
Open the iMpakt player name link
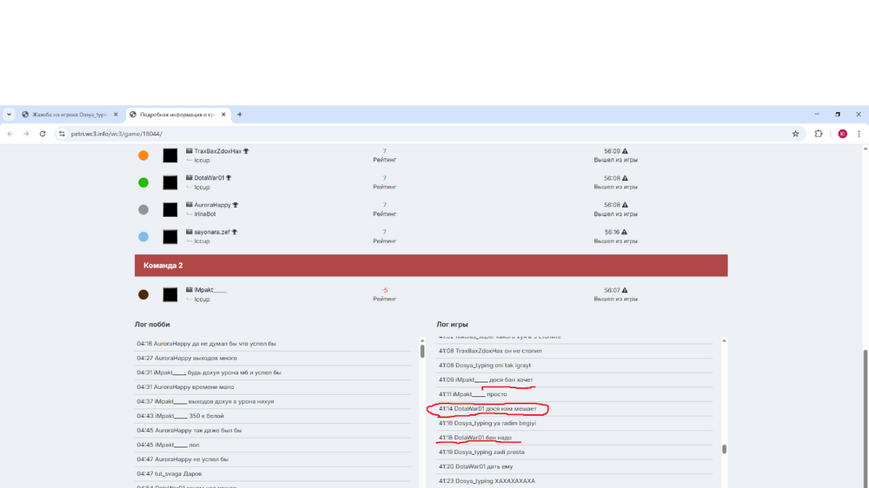(x=209, y=290)
